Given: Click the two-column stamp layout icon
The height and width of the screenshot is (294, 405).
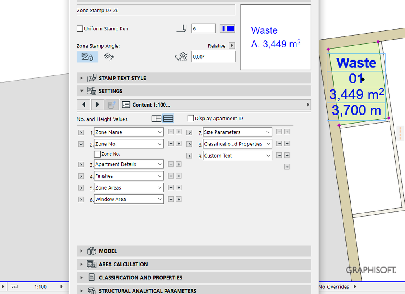Looking at the screenshot, I should (156, 118).
